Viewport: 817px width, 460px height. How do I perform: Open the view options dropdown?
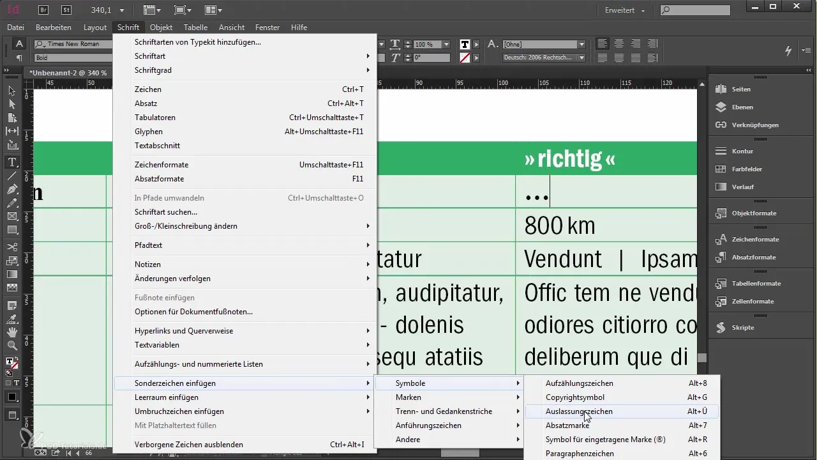click(151, 10)
